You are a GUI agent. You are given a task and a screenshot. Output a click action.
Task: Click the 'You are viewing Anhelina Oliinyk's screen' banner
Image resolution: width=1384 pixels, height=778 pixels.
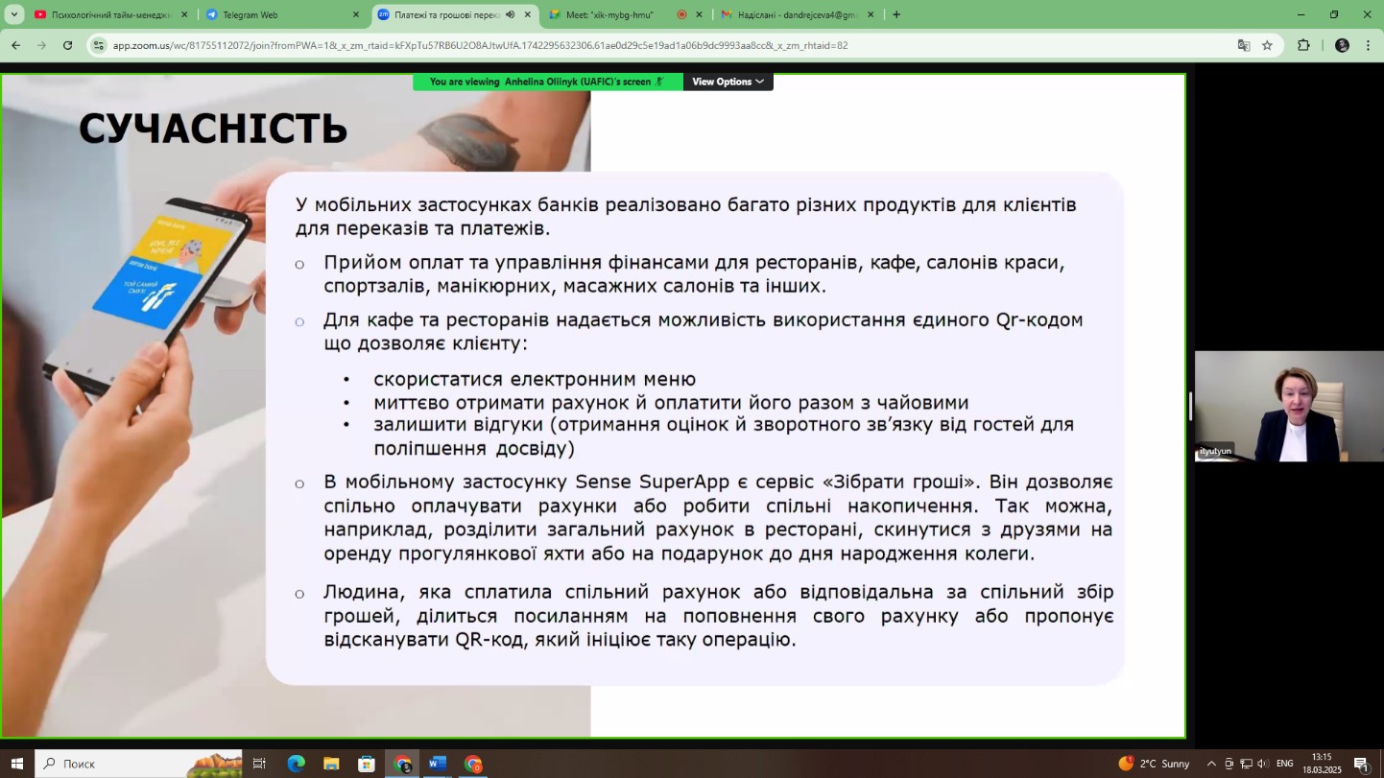pos(547,82)
